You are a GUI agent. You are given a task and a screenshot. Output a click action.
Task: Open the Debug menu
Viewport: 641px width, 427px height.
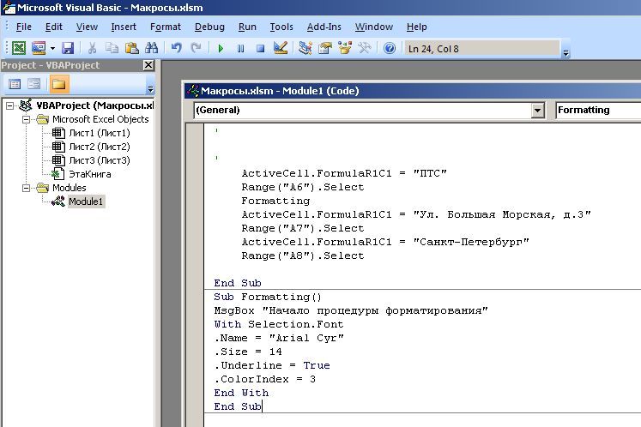(x=209, y=27)
